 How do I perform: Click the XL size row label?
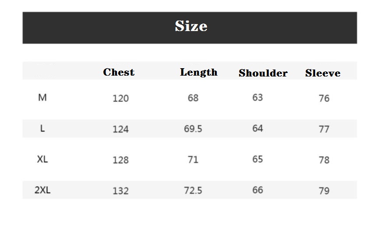click(42, 159)
